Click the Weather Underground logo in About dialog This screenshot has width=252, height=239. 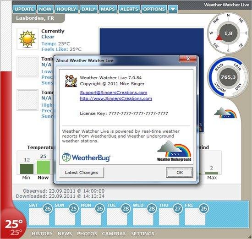pos(174,151)
